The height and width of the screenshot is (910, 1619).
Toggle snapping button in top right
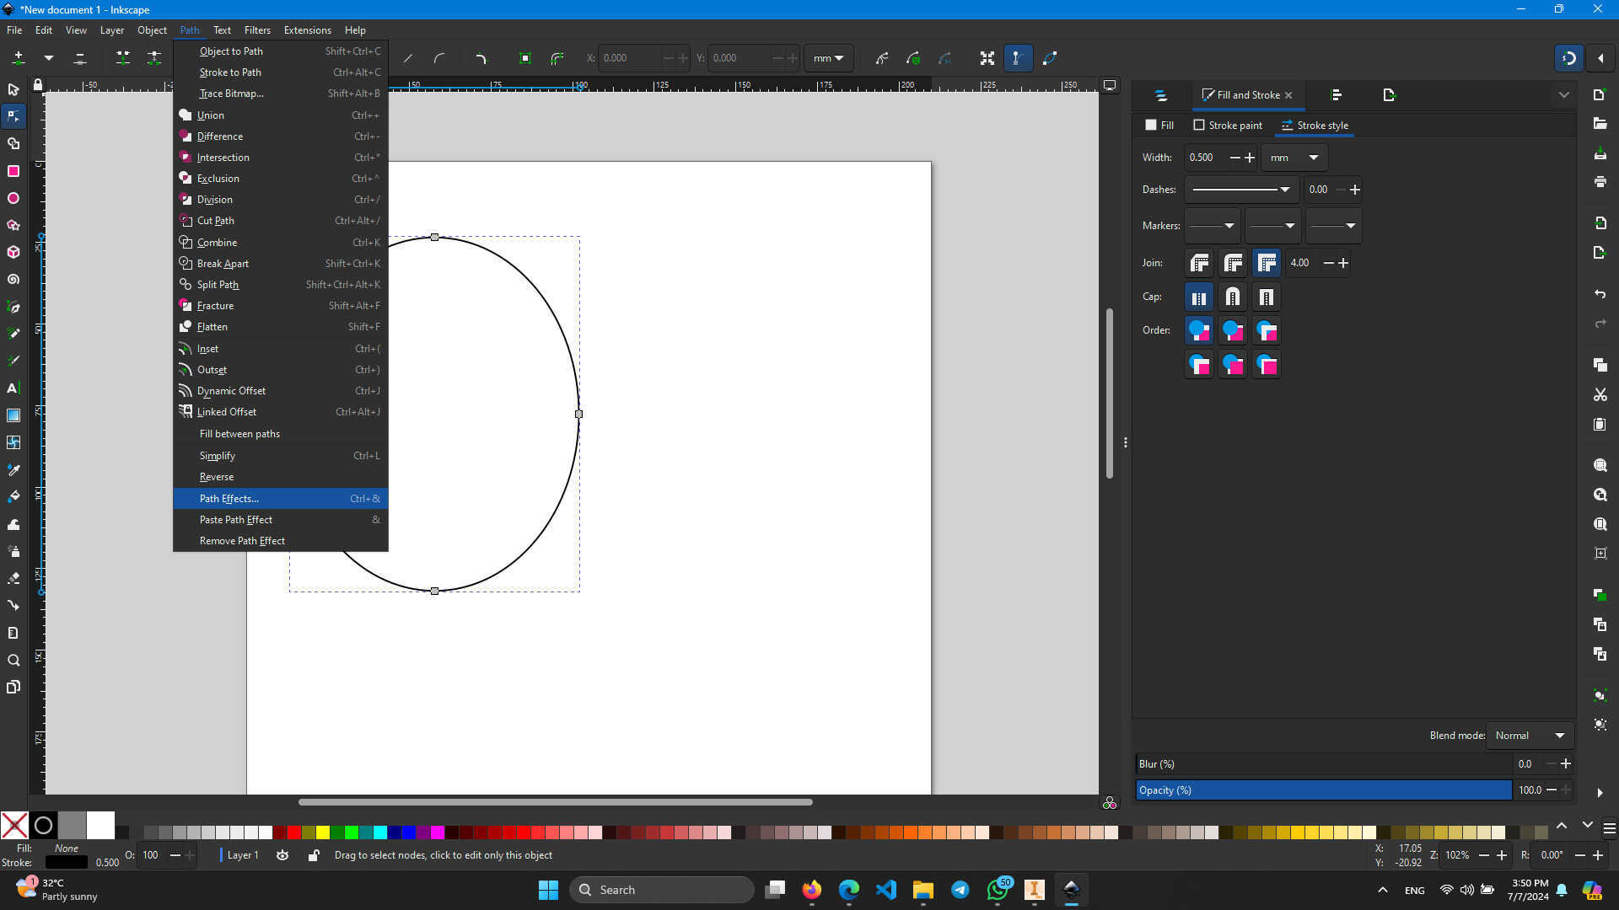pyautogui.click(x=1569, y=58)
